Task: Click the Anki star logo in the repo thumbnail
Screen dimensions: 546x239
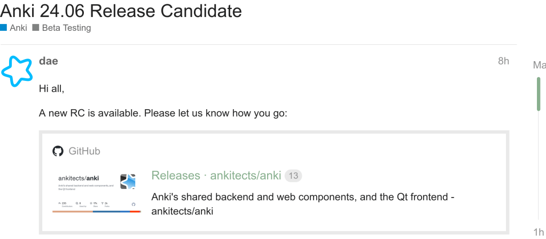Action: (x=128, y=181)
